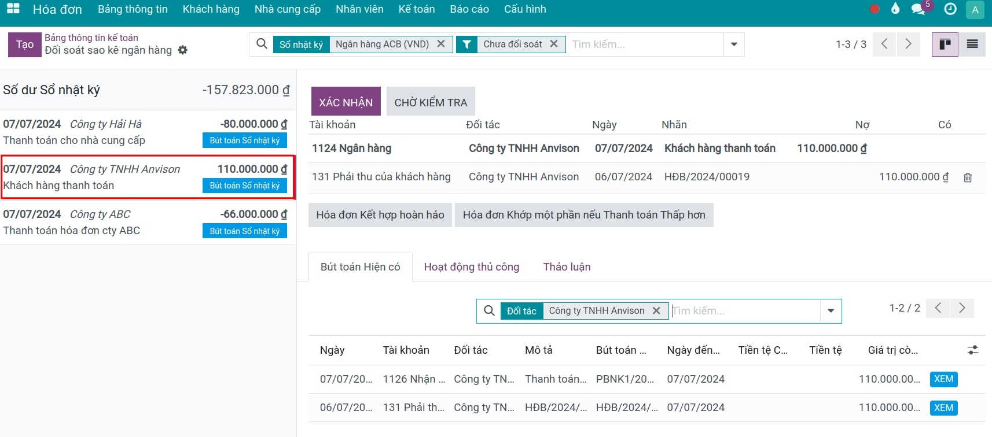992x437 pixels.
Task: Open the clock activities icon
Action: point(950,9)
